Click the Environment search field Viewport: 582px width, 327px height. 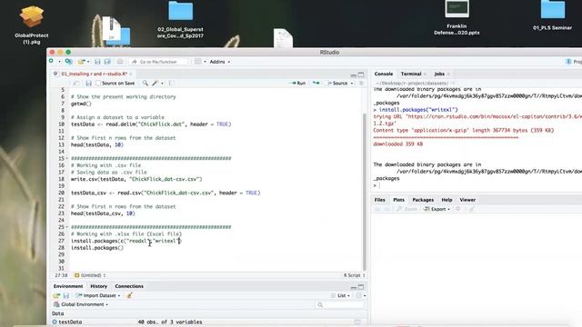point(339,304)
